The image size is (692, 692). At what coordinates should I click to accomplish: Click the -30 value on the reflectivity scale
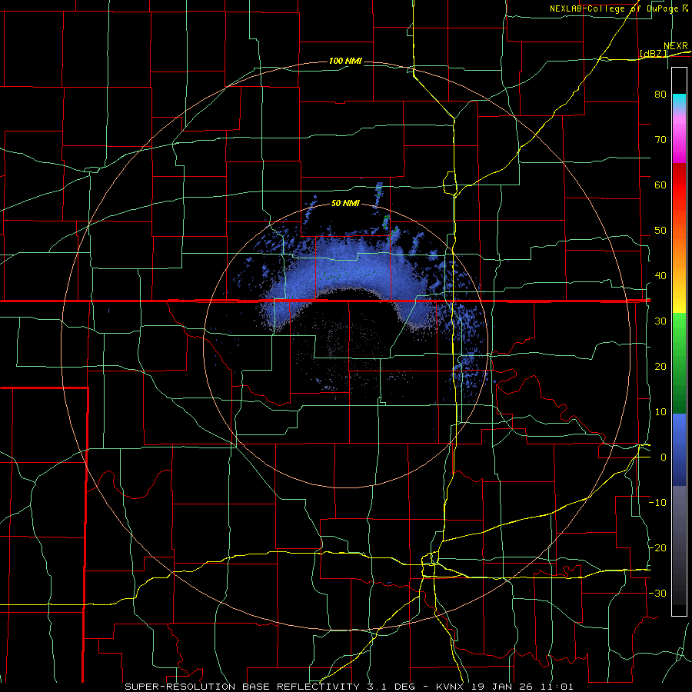tap(657, 594)
